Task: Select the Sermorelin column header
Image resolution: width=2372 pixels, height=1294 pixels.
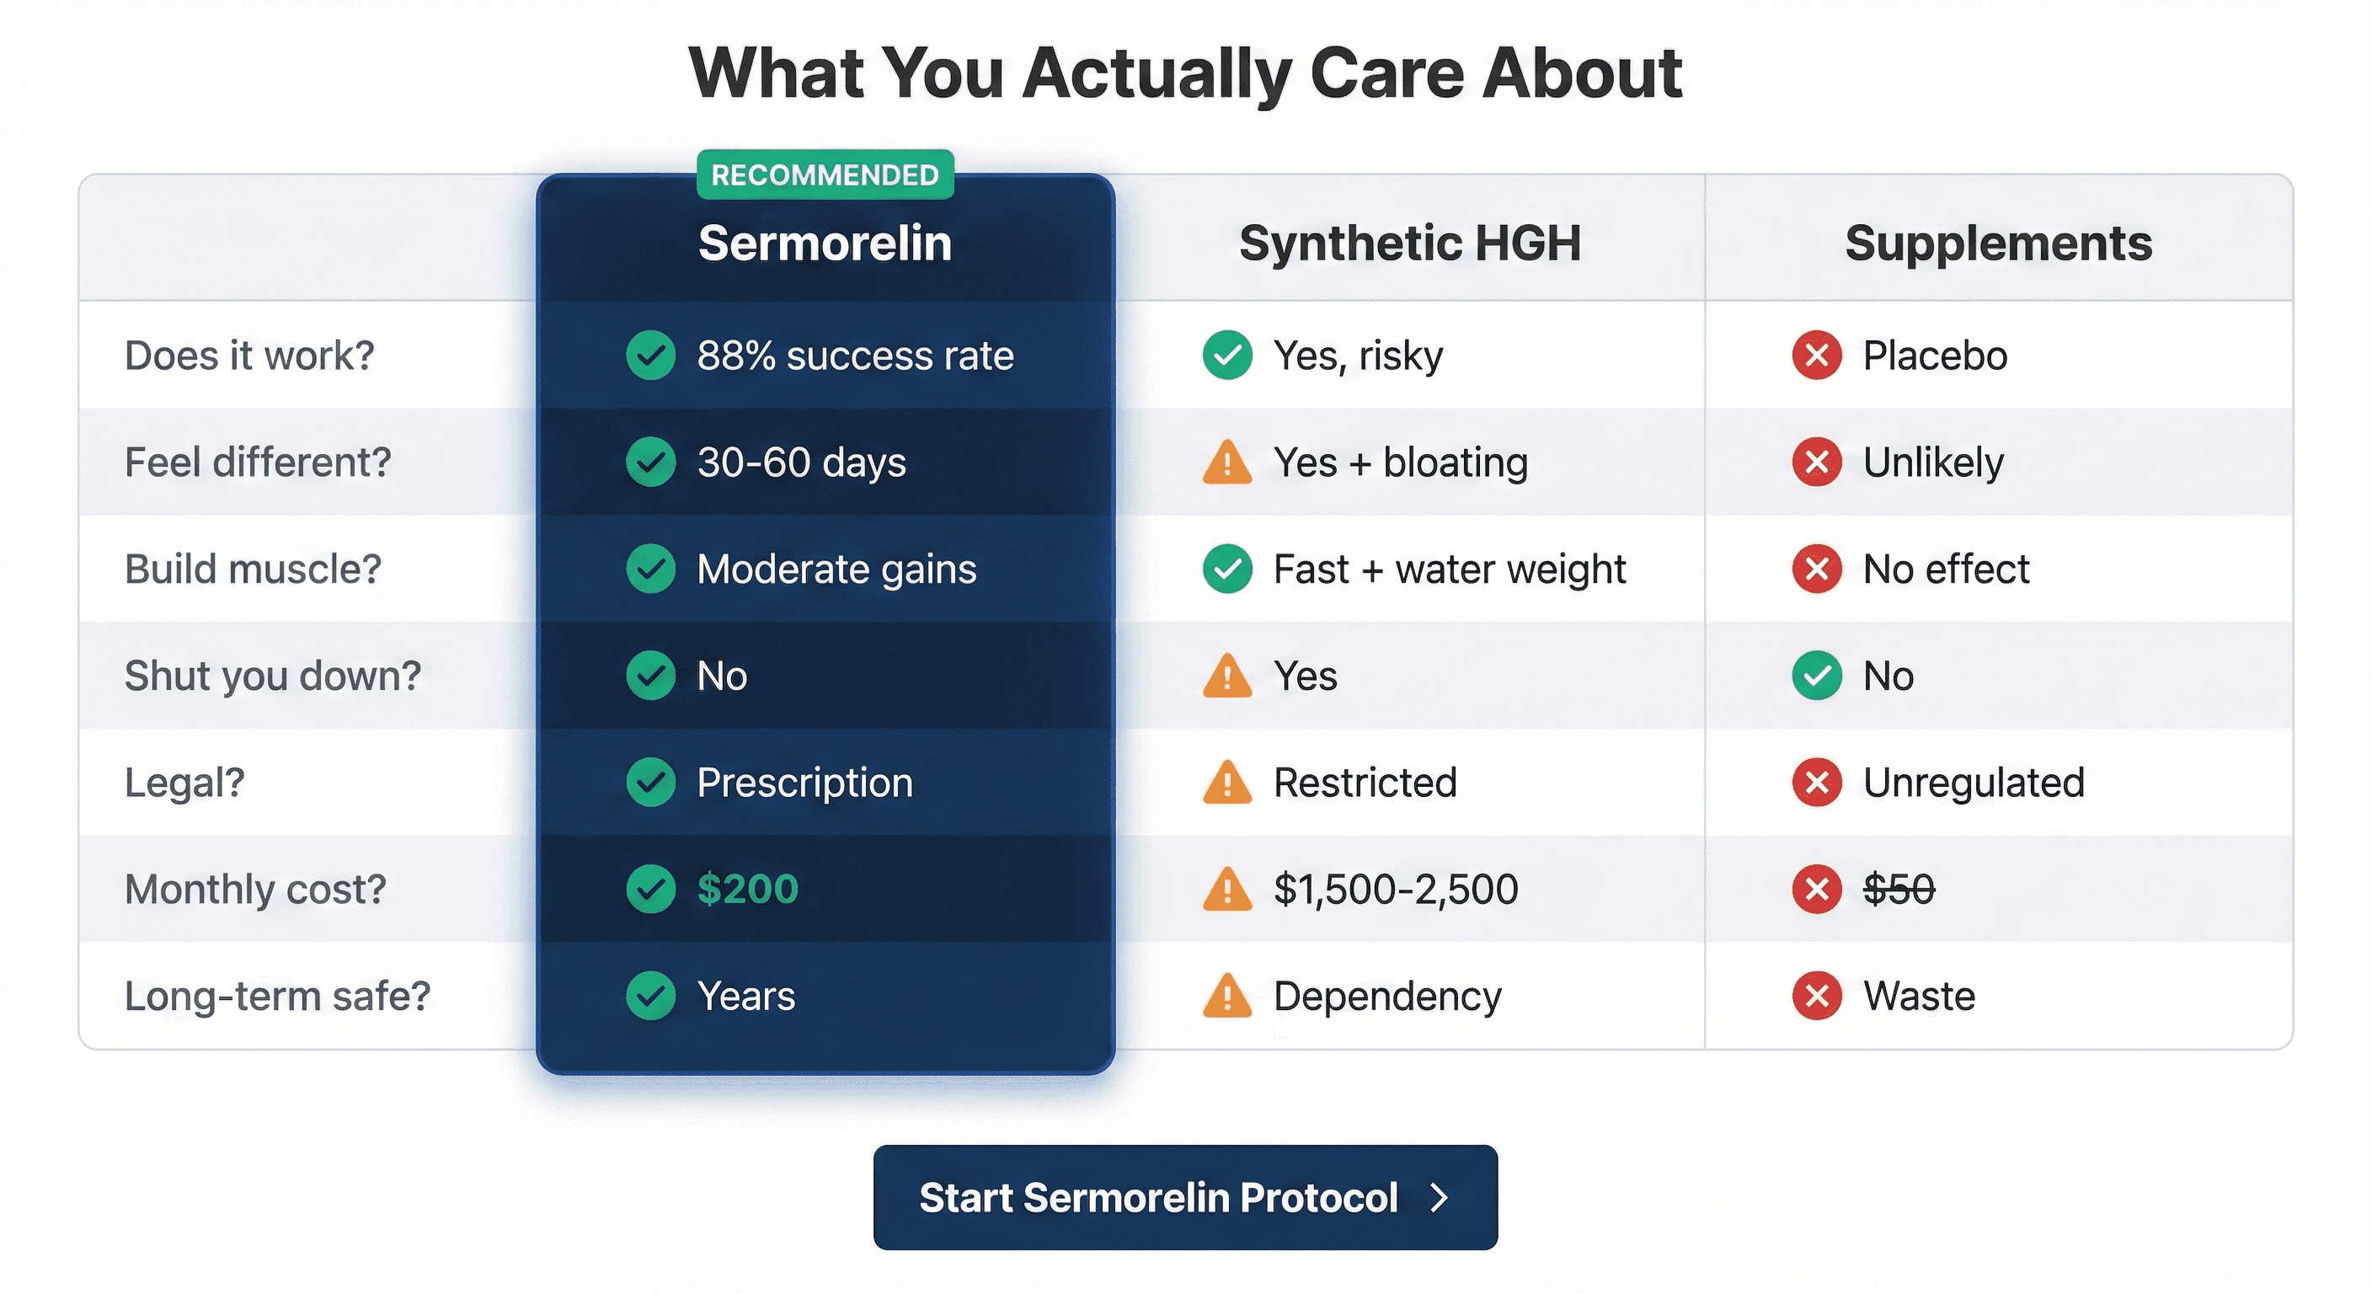Action: 825,243
